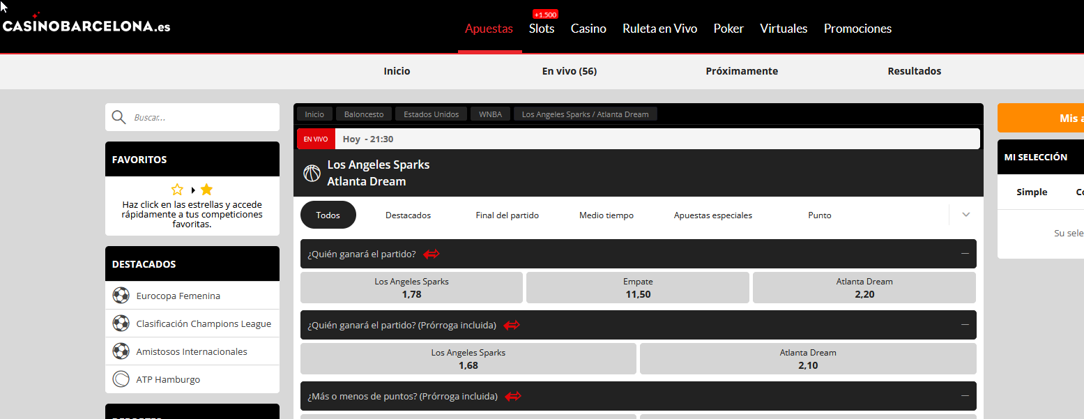Image resolution: width=1084 pixels, height=419 pixels.
Task: Click the basketball icon next to Los Angeles Sparks
Action: (312, 173)
